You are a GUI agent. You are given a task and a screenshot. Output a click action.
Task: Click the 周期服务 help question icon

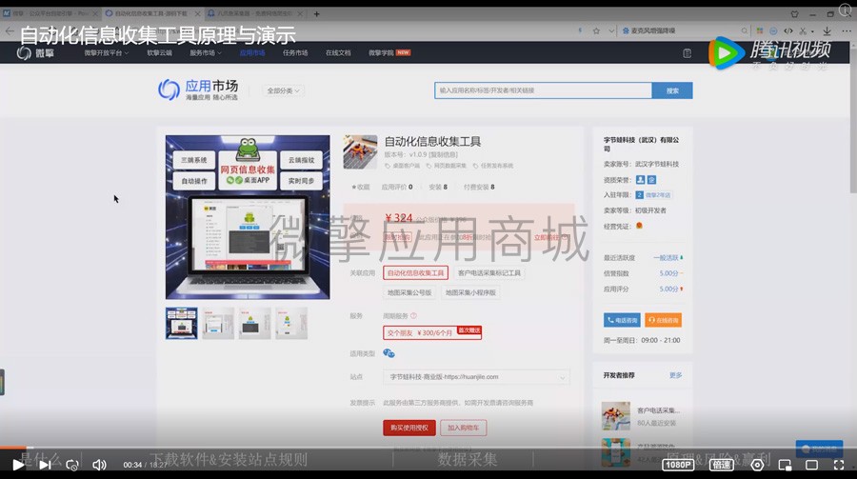pos(414,315)
